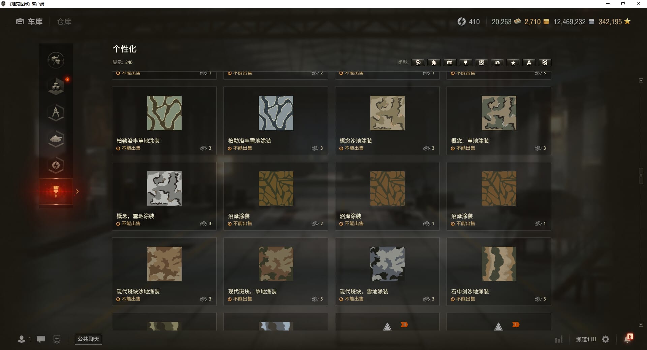Toggle the paint brush type filter
The height and width of the screenshot is (350, 647).
465,63
